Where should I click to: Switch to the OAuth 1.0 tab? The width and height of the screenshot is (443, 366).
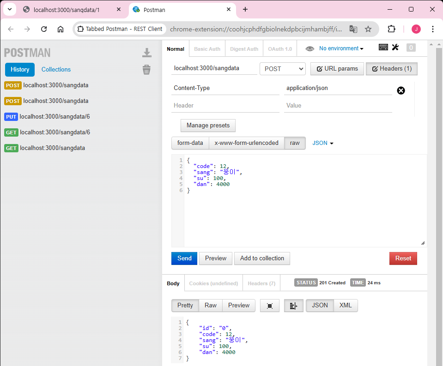point(280,49)
